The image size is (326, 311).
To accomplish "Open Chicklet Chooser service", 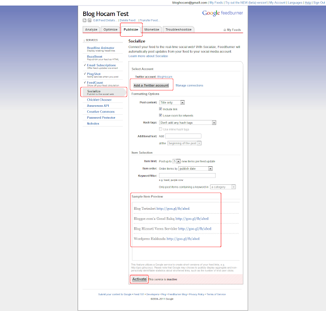I will 99,100.
